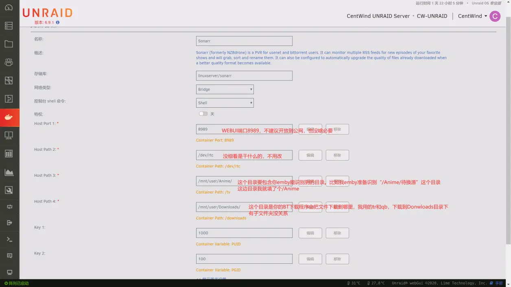Click the Logout arrow icon in sidebar
Image resolution: width=511 pixels, height=287 pixels.
9,223
